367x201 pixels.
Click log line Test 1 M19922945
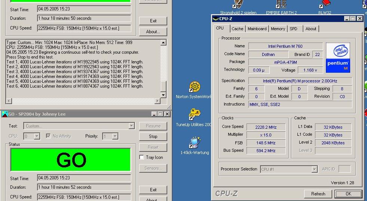pyautogui.click(x=75, y=62)
